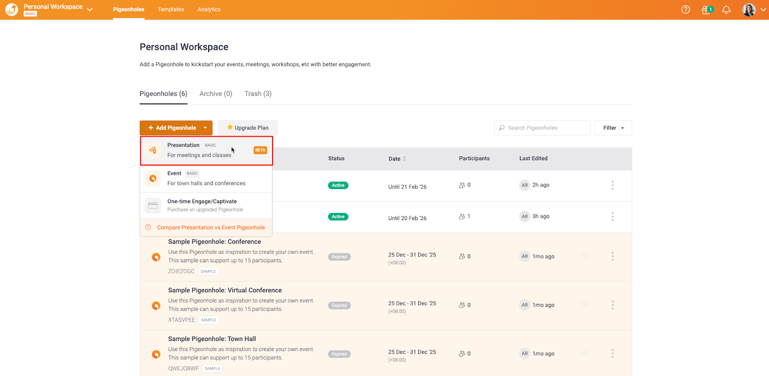This screenshot has height=376, width=769.
Task: Switch to the Trash (3) tab
Action: click(258, 94)
